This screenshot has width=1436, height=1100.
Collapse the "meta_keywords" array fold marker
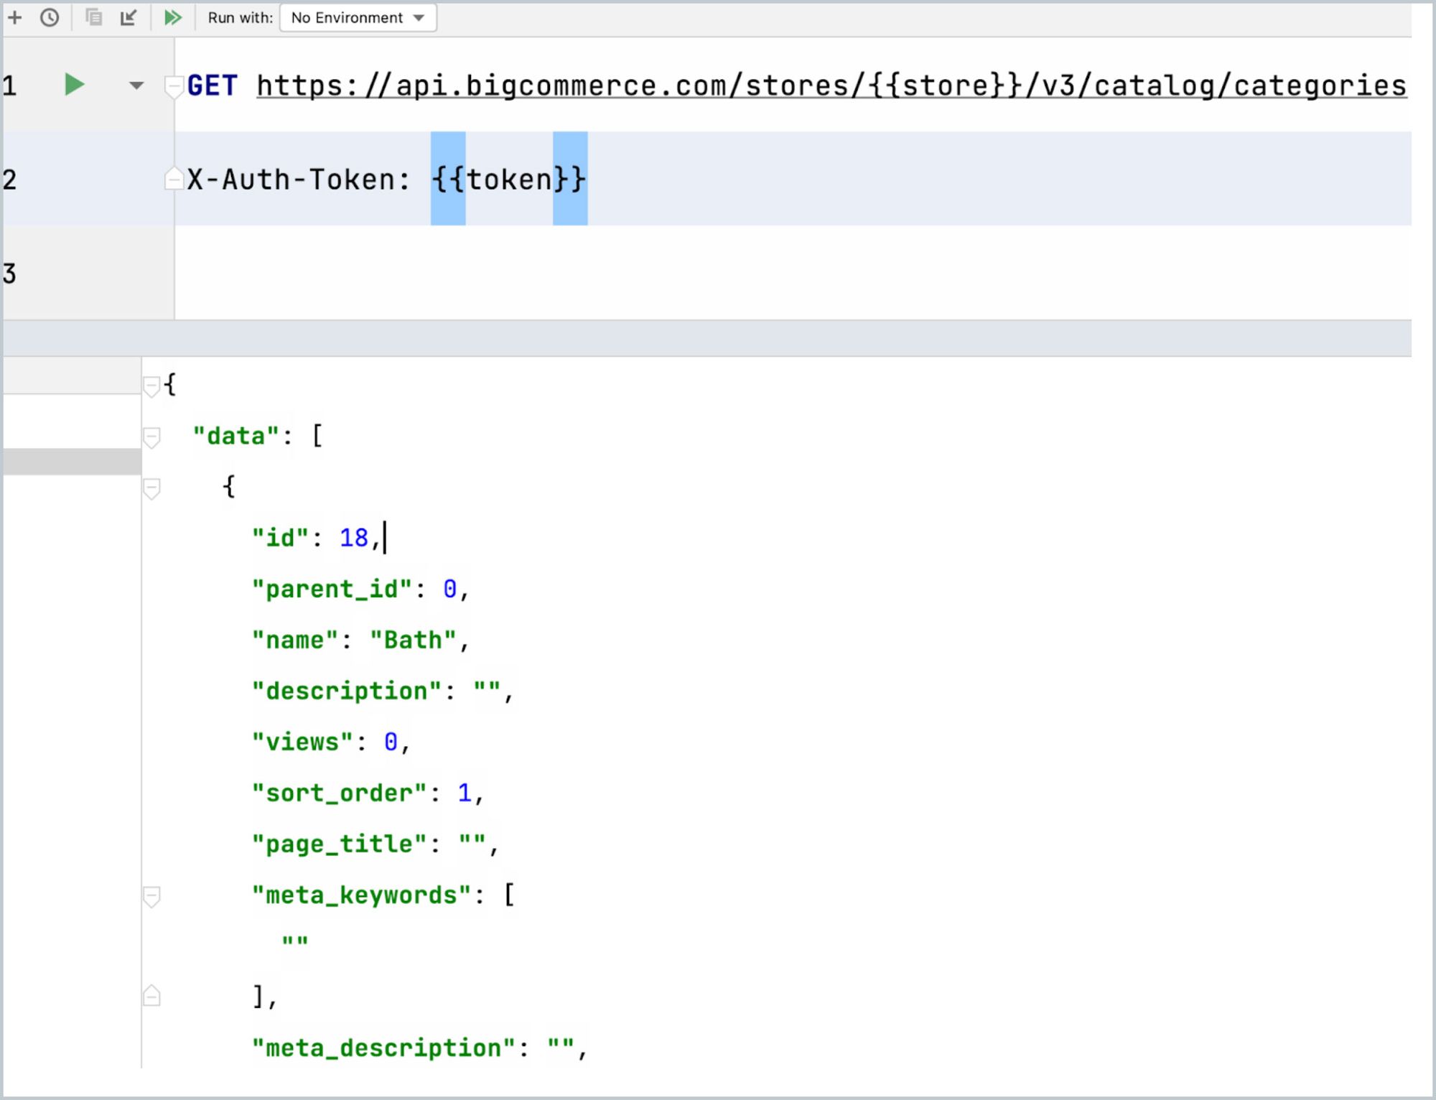click(151, 896)
